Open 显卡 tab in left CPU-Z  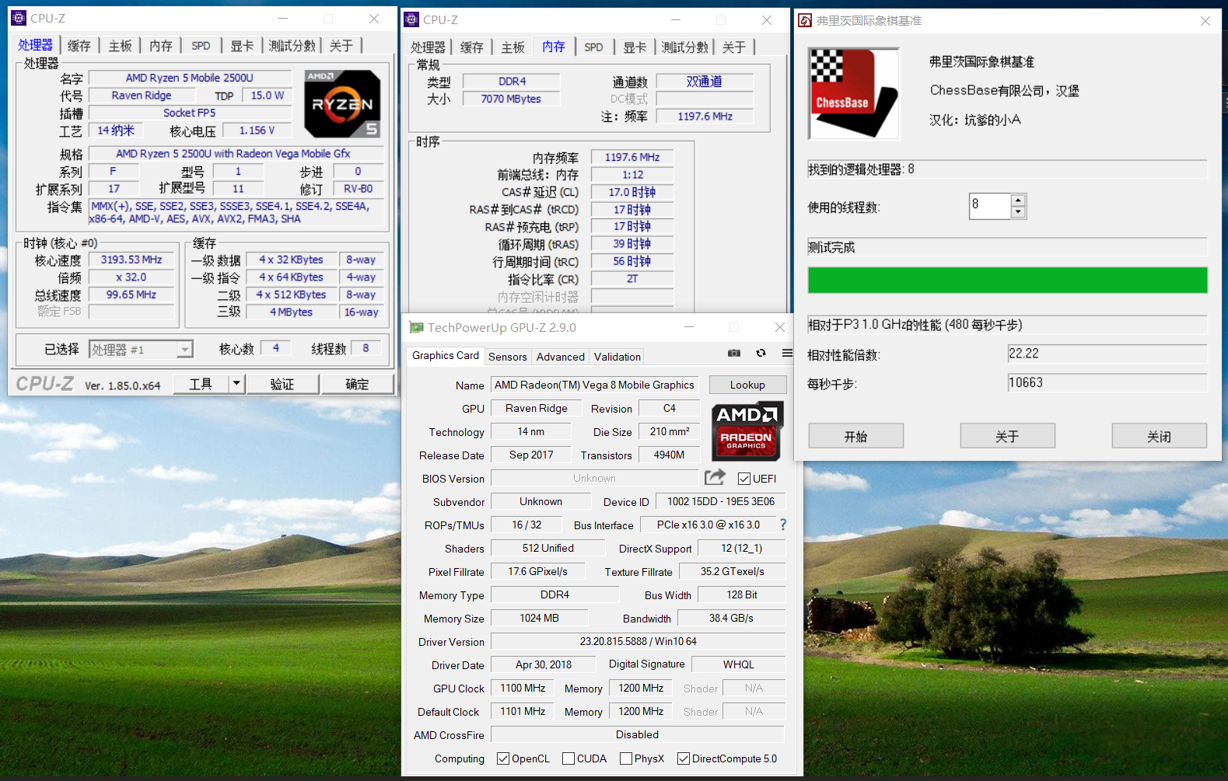pos(243,46)
